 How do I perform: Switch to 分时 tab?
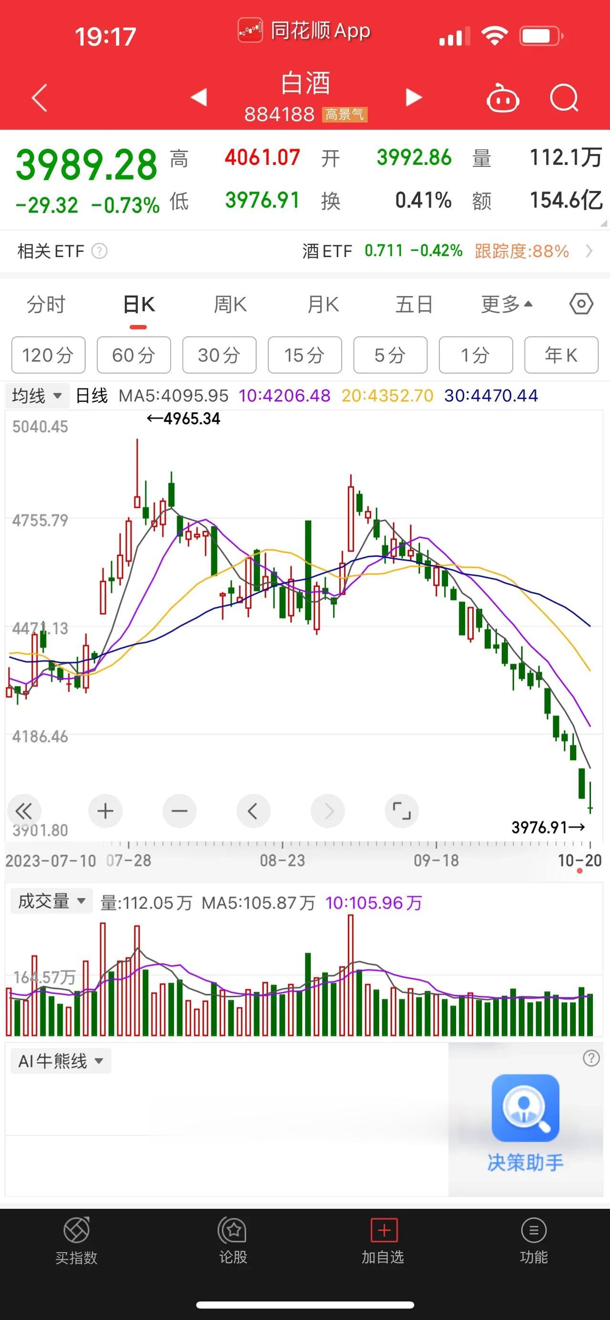46,305
